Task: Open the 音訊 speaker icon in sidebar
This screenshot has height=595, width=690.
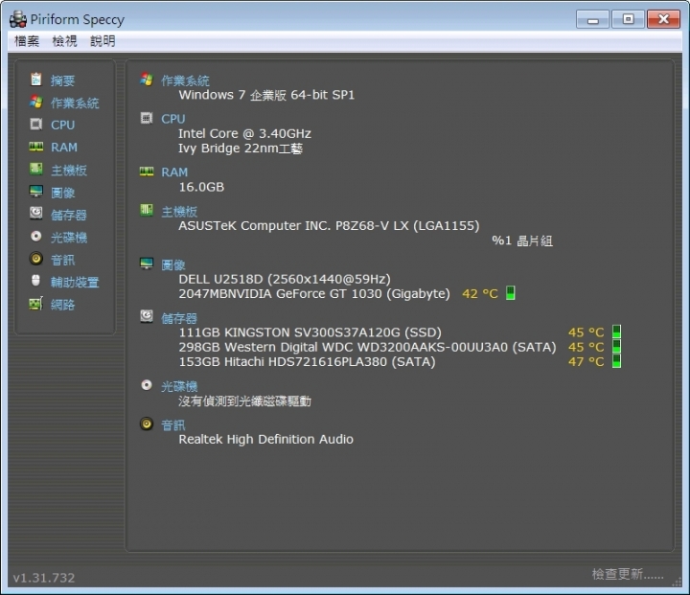Action: click(x=36, y=259)
